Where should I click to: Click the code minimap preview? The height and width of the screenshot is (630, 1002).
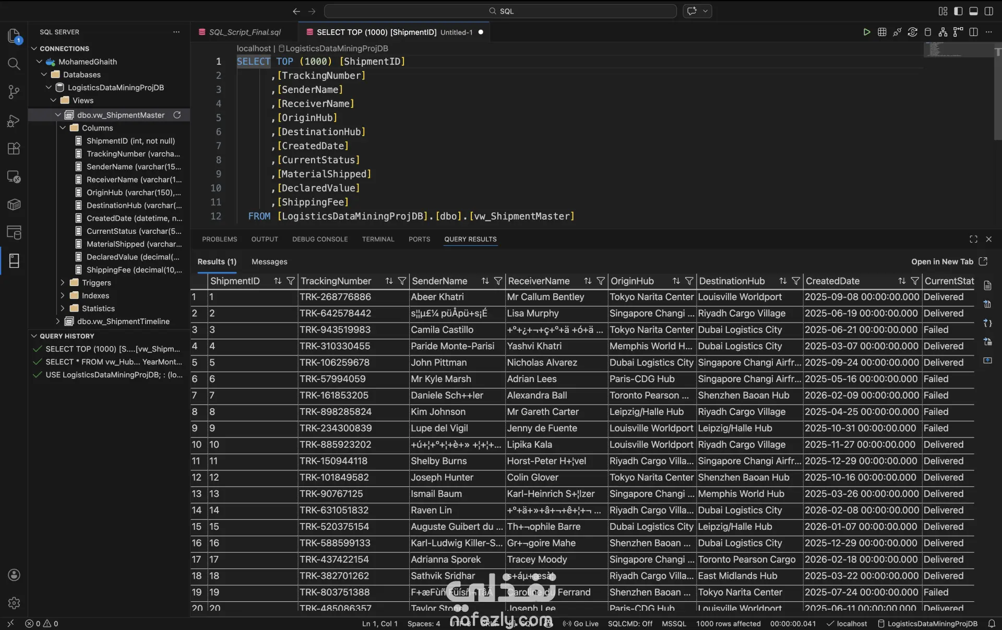958,50
